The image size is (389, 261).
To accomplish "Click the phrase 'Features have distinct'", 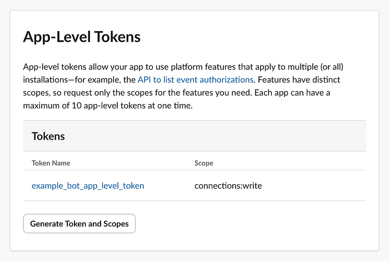I will click(x=299, y=80).
